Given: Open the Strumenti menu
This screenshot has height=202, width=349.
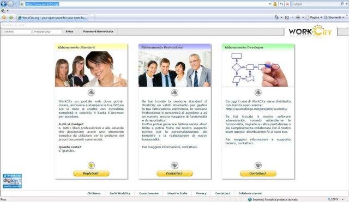Looking at the screenshot, I should click(334, 17).
